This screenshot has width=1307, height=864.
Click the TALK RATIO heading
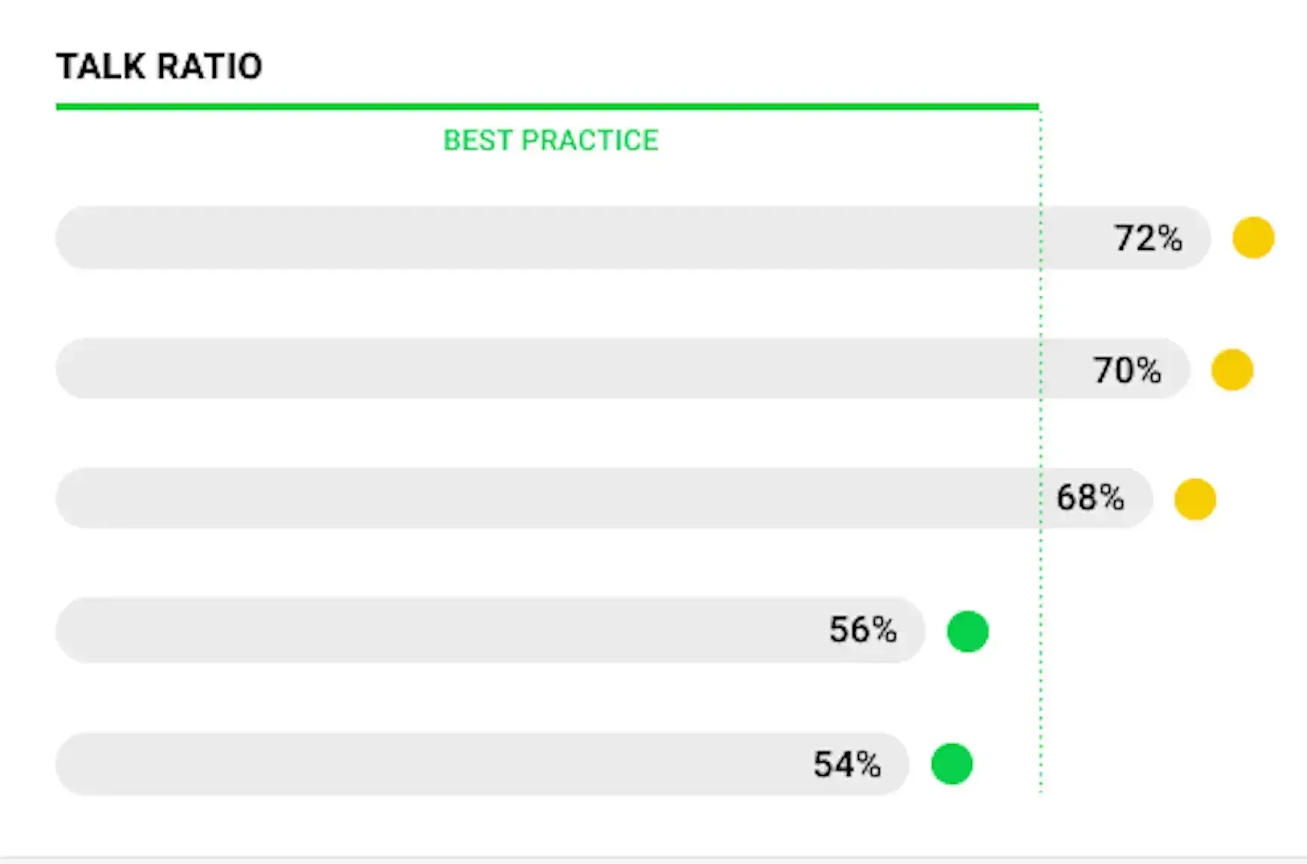[159, 66]
